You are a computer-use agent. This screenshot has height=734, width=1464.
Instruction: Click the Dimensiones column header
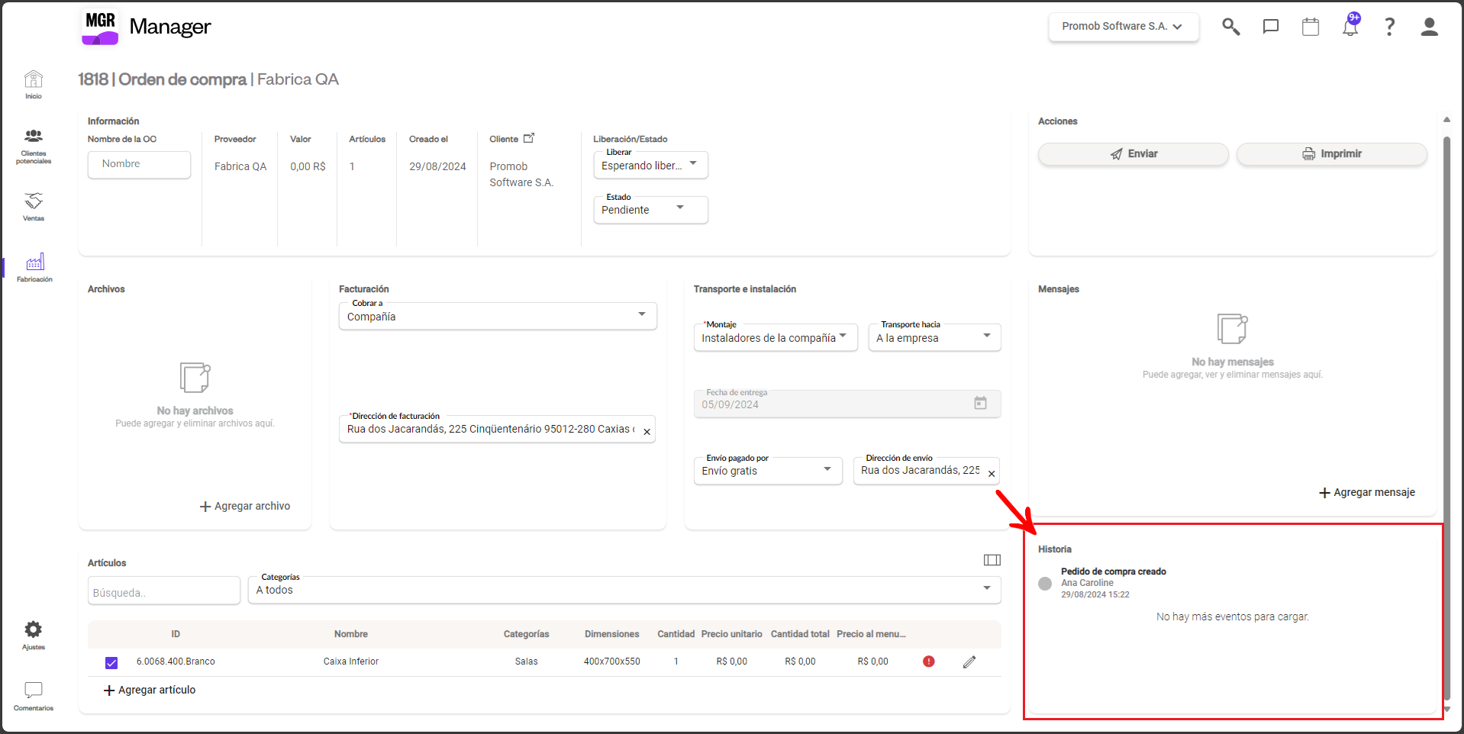[x=612, y=634]
